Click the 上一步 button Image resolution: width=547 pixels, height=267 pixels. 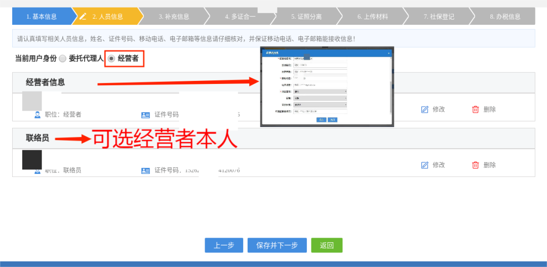click(224, 245)
